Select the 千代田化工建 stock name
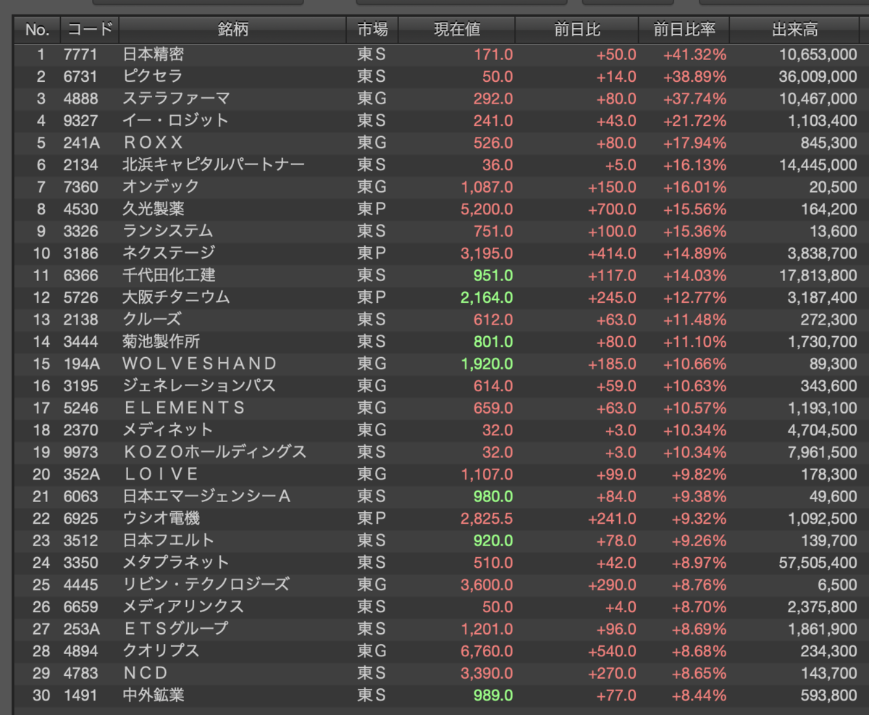This screenshot has width=869, height=715. (x=169, y=275)
